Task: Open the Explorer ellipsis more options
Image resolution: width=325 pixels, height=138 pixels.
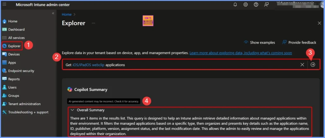Action: (94, 23)
